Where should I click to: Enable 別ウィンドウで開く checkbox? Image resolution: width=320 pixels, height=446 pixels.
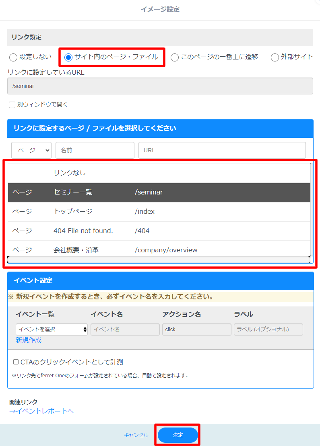(12, 105)
